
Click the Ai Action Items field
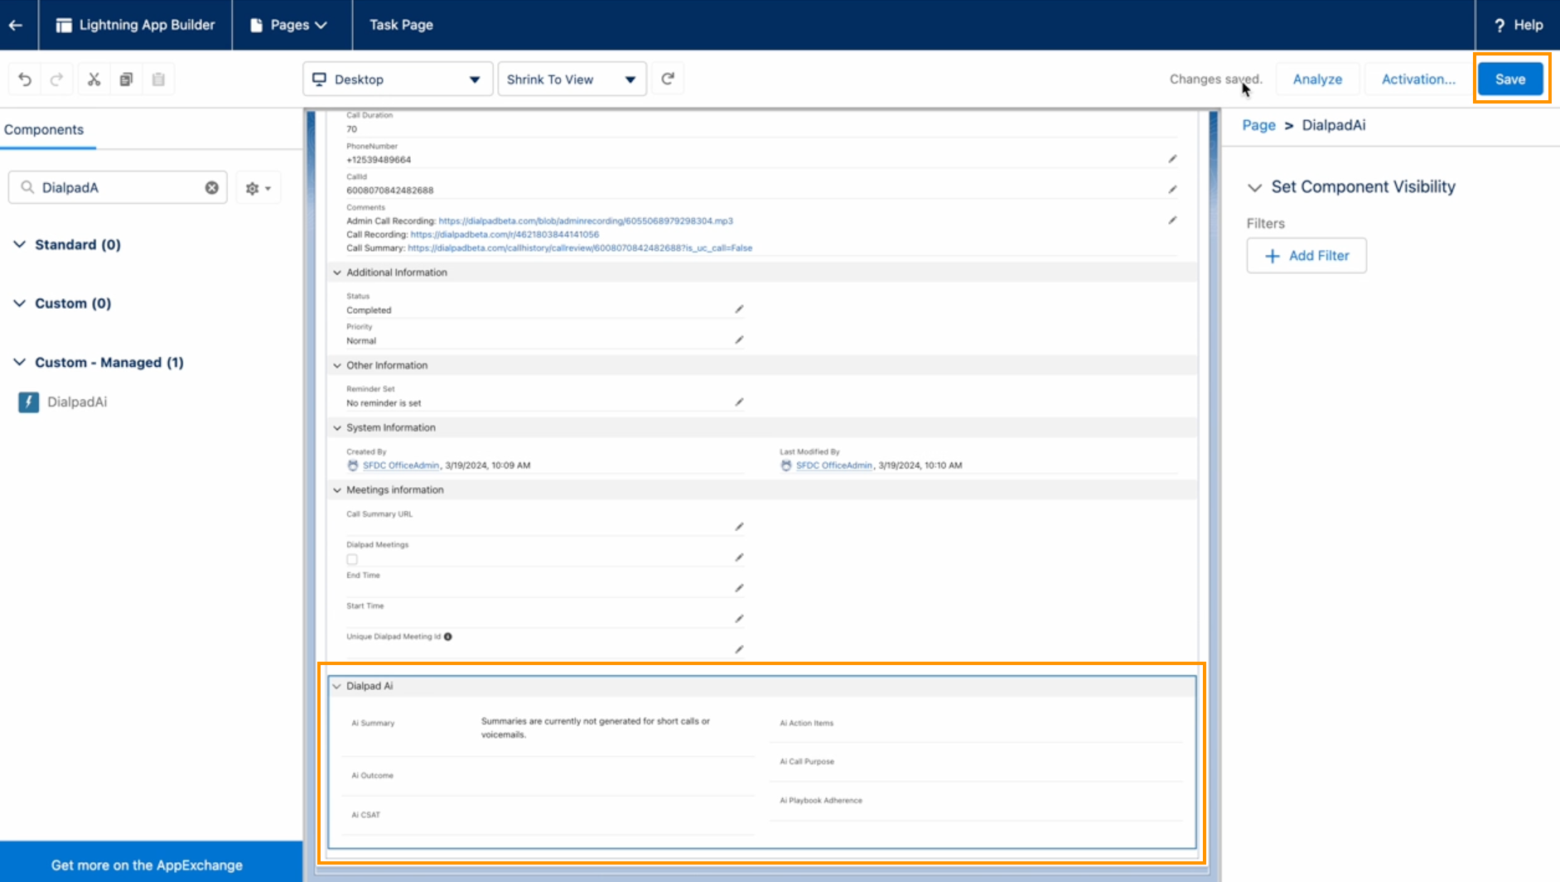click(976, 723)
